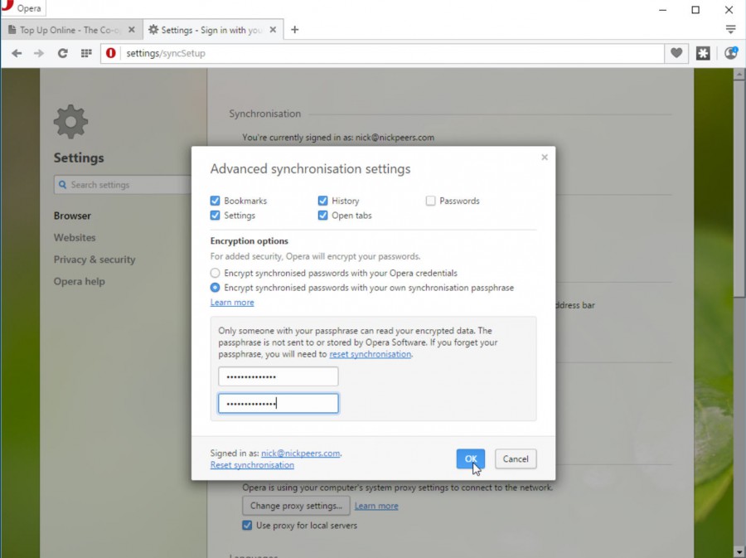Toggle Use proxy for local servers

(246, 526)
